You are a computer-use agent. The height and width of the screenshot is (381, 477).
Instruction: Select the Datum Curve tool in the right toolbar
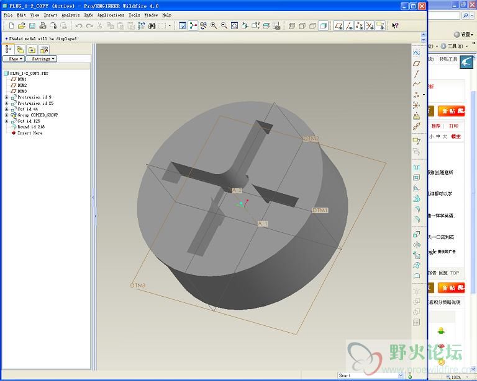417,84
